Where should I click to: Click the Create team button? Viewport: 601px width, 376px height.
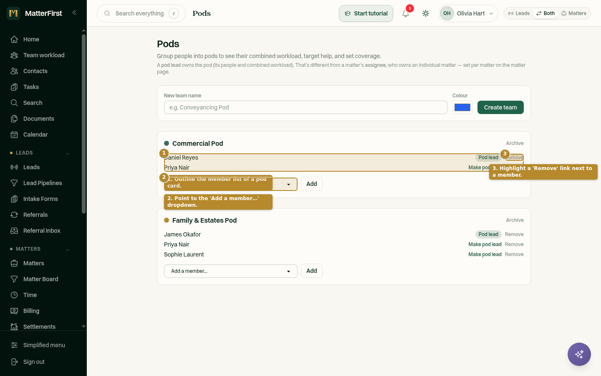click(500, 107)
